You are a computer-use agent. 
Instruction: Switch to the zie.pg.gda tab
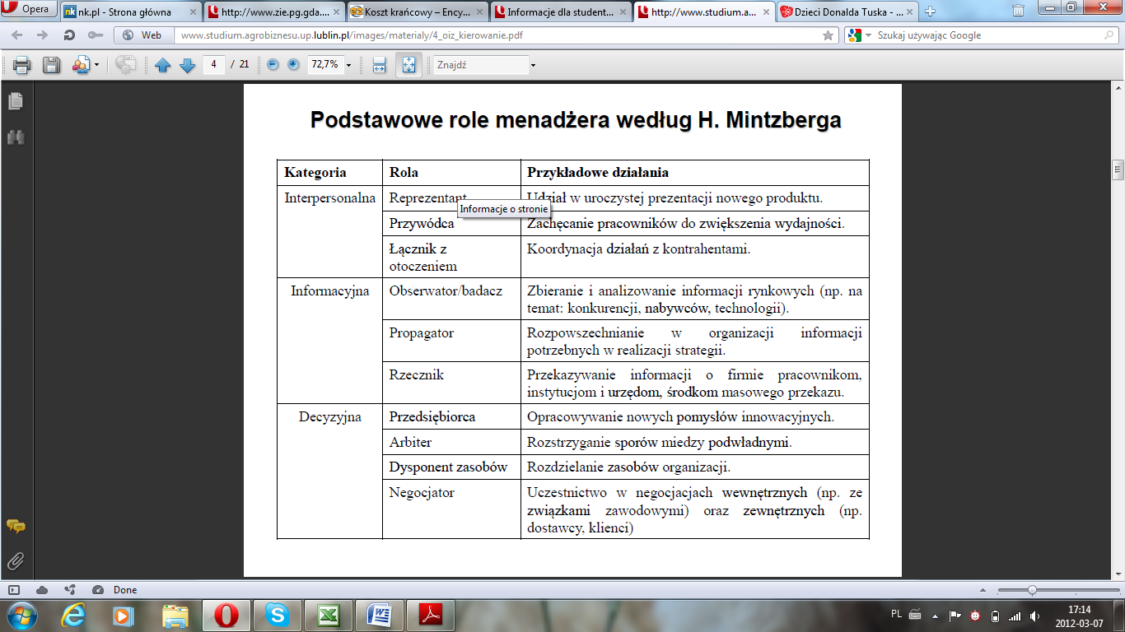(x=273, y=12)
